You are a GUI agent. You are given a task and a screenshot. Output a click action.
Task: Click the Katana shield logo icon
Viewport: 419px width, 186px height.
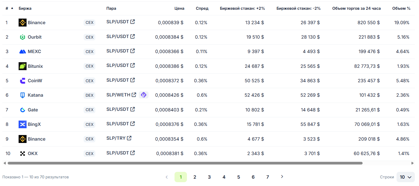point(22,95)
